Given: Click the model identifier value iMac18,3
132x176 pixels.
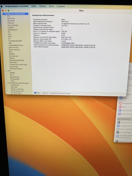Looking at the screenshot, I should pos(65,22).
